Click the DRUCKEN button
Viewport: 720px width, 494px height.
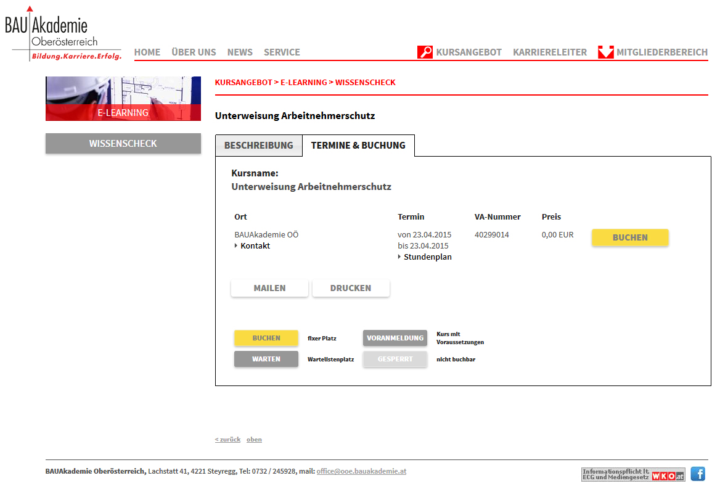pos(351,288)
